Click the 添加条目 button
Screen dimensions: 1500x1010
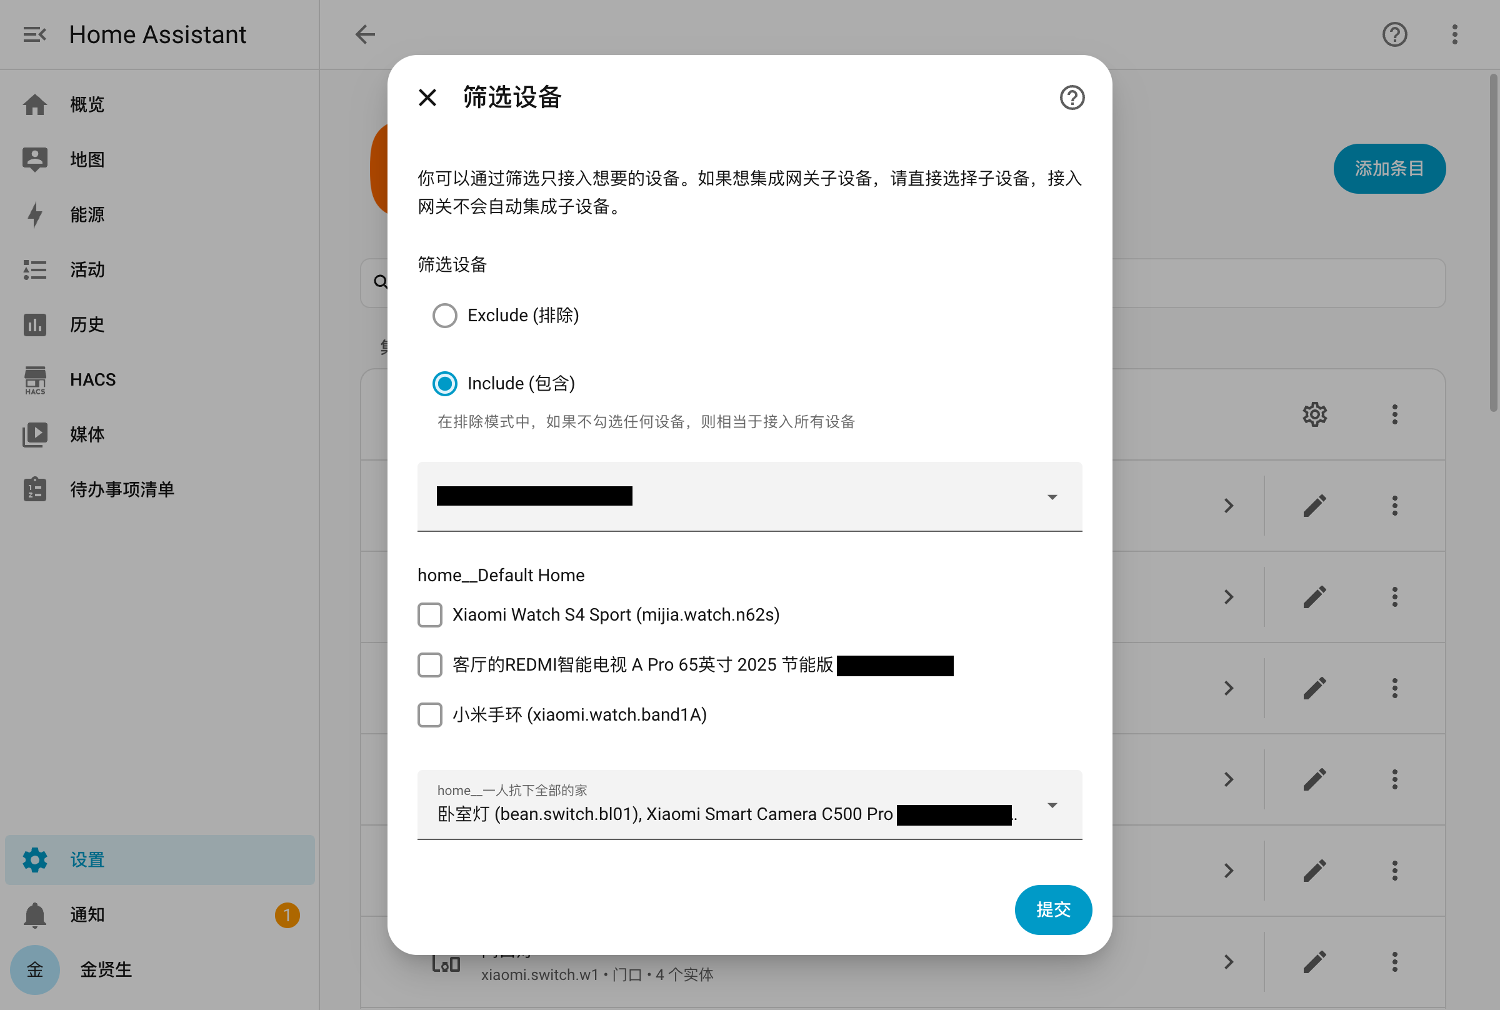pos(1389,169)
